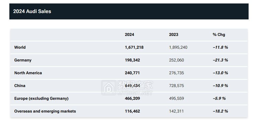Click Overseas 2024 value 116,462
The image size is (255, 120).
point(132,111)
